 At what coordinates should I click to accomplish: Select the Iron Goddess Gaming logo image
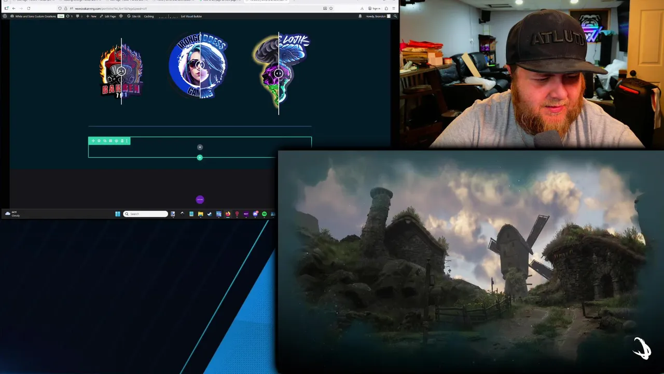(x=199, y=65)
